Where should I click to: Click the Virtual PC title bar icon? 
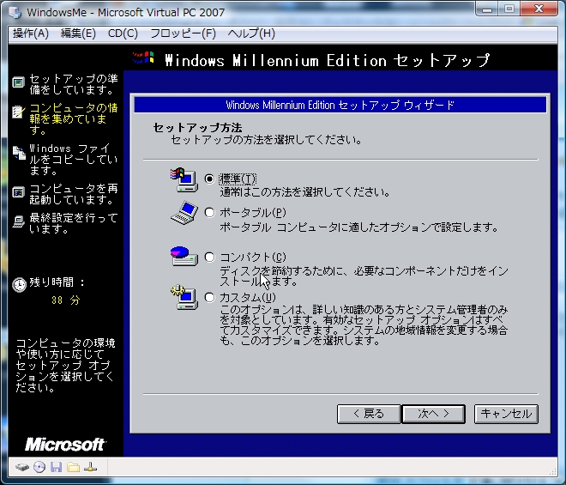pyautogui.click(x=15, y=12)
